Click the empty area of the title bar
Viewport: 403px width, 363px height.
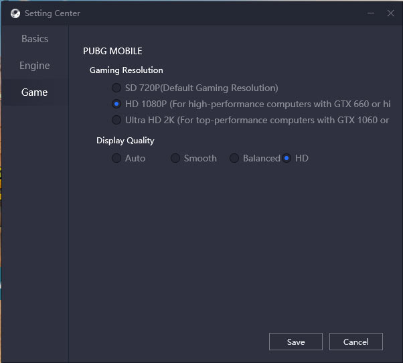[x=221, y=13]
